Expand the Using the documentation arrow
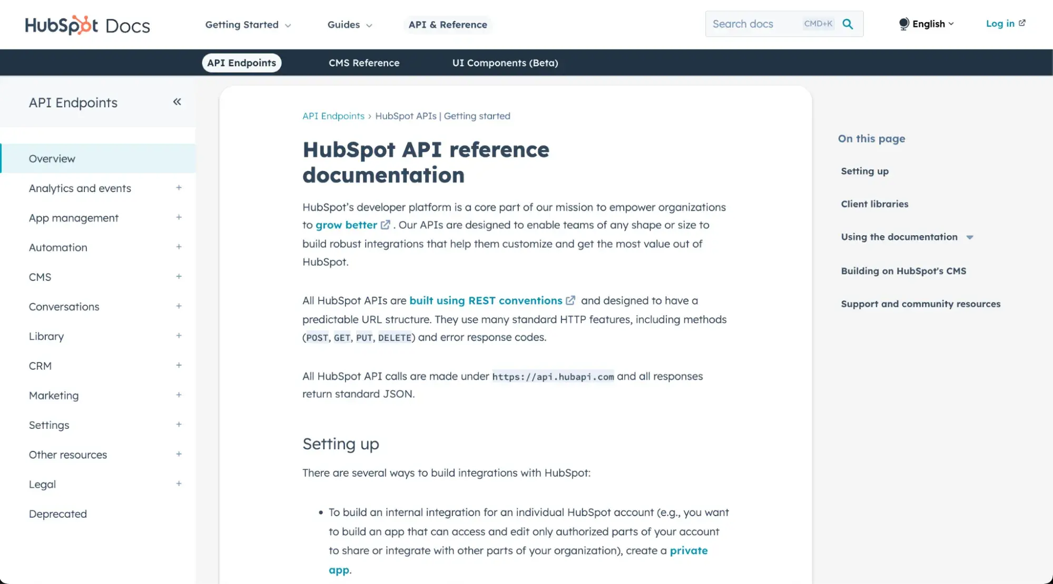The image size is (1053, 584). [x=970, y=237]
